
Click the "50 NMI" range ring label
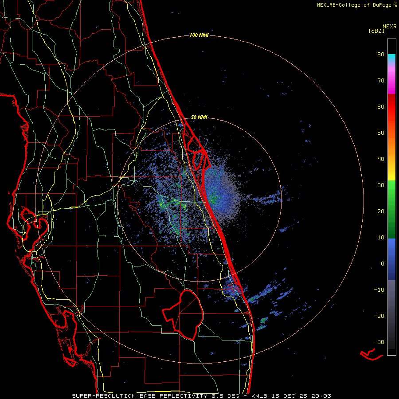(199, 117)
